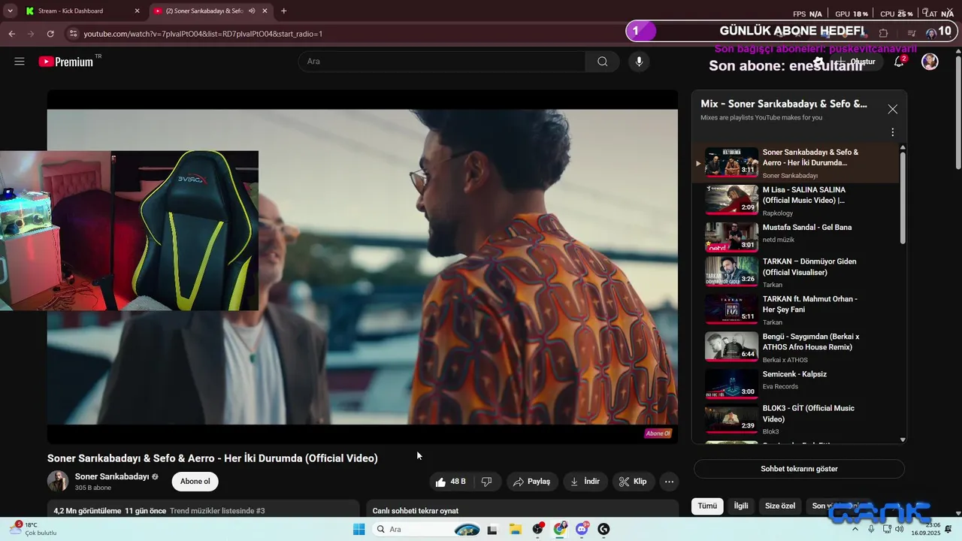Close the YouTube tab
This screenshot has height=541, width=962.
tap(265, 11)
